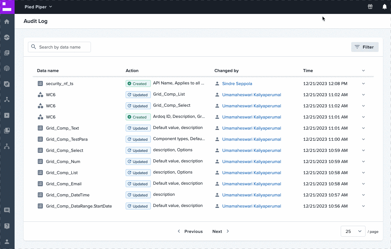Click the Created badge for security_nf_ts
The image size is (391, 249).
pos(138,84)
